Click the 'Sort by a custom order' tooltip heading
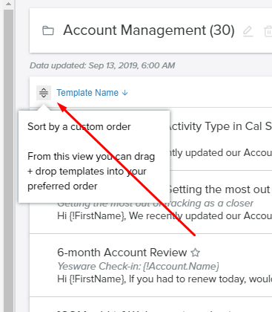Image resolution: width=272 pixels, height=312 pixels. pos(79,127)
